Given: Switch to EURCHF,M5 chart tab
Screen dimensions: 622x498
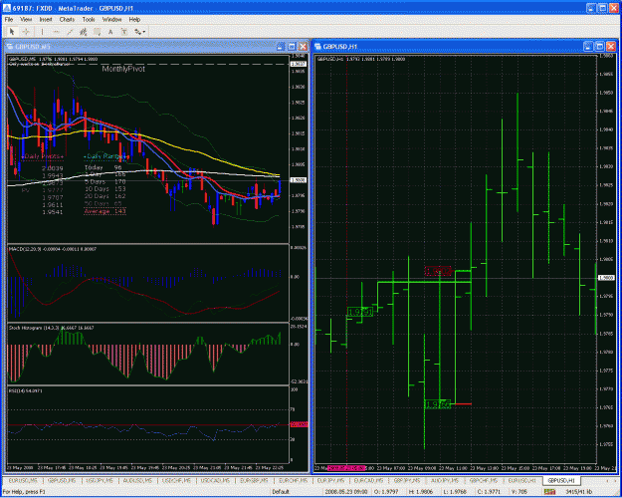Looking at the screenshot, I should pos(293,481).
